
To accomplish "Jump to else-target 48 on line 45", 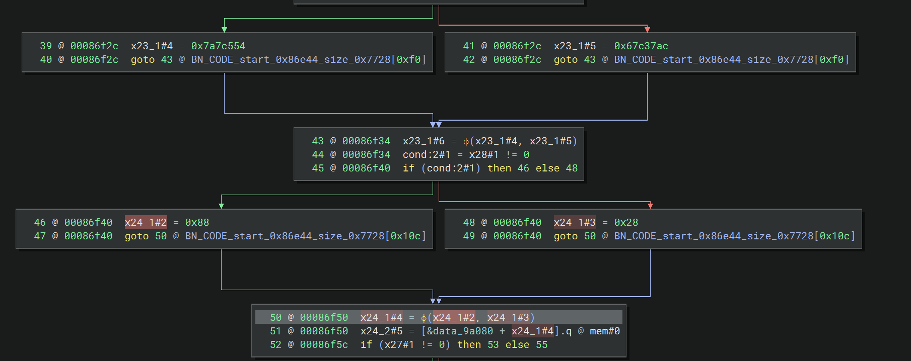I will tap(572, 168).
